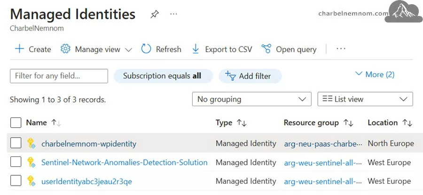Open the Sentinel-Network-Anomalies-Detection-Solution identity

(x=125, y=163)
